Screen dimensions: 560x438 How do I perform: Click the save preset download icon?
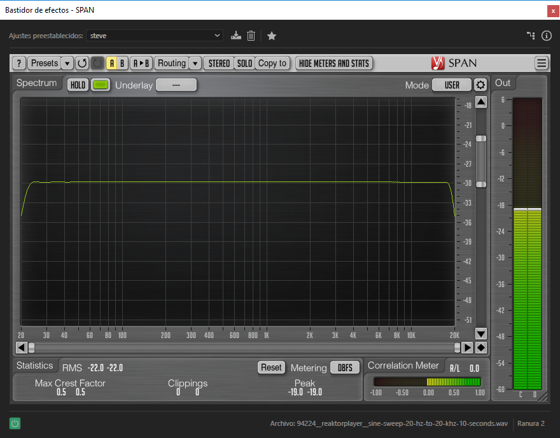tap(236, 36)
